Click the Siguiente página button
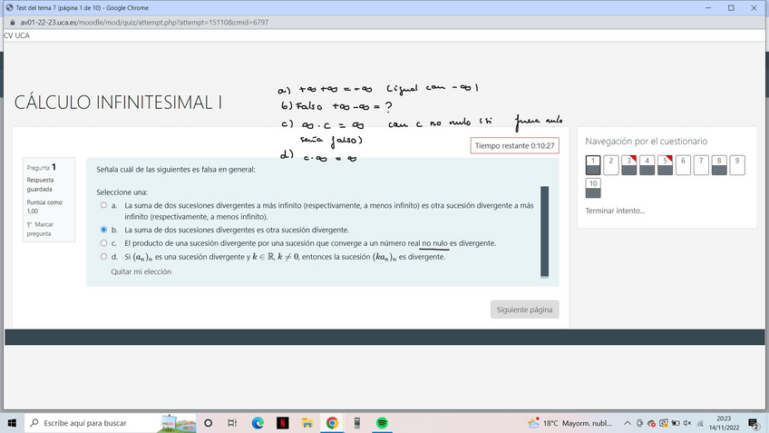Image resolution: width=769 pixels, height=433 pixels. [x=524, y=310]
